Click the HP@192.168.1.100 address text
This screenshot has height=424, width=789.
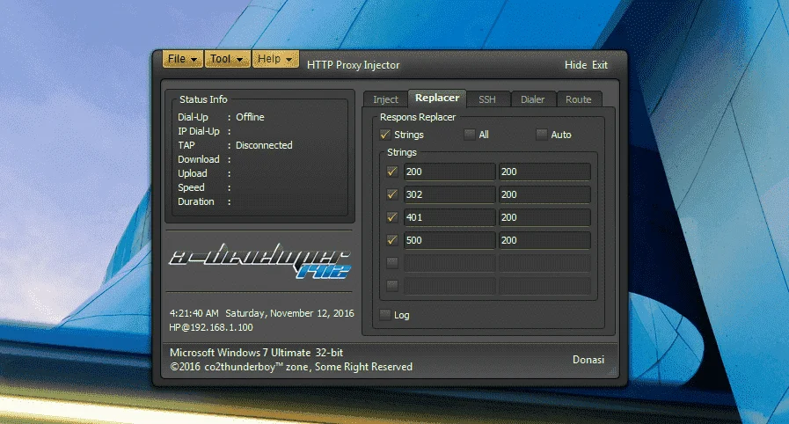click(x=211, y=327)
